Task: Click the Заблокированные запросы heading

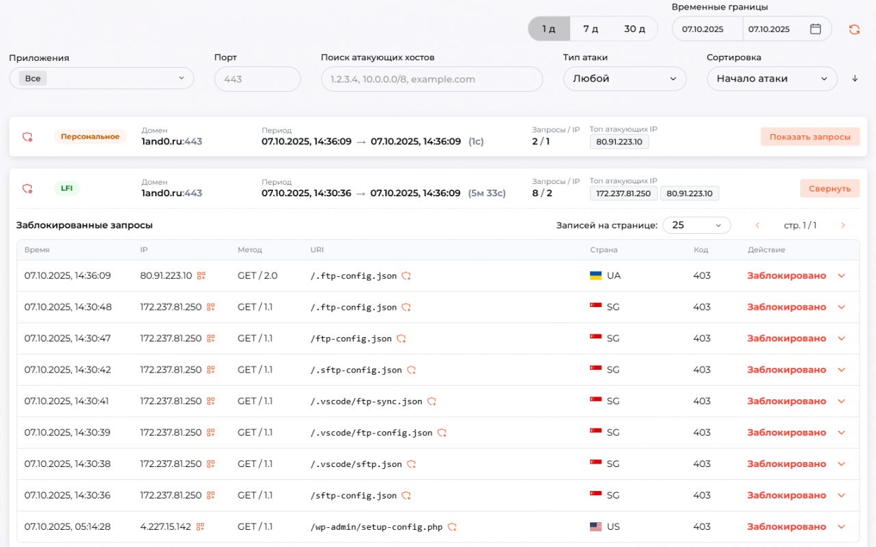Action: 84,225
